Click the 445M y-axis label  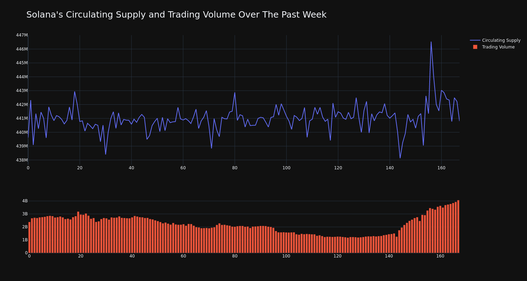pyautogui.click(x=22, y=63)
